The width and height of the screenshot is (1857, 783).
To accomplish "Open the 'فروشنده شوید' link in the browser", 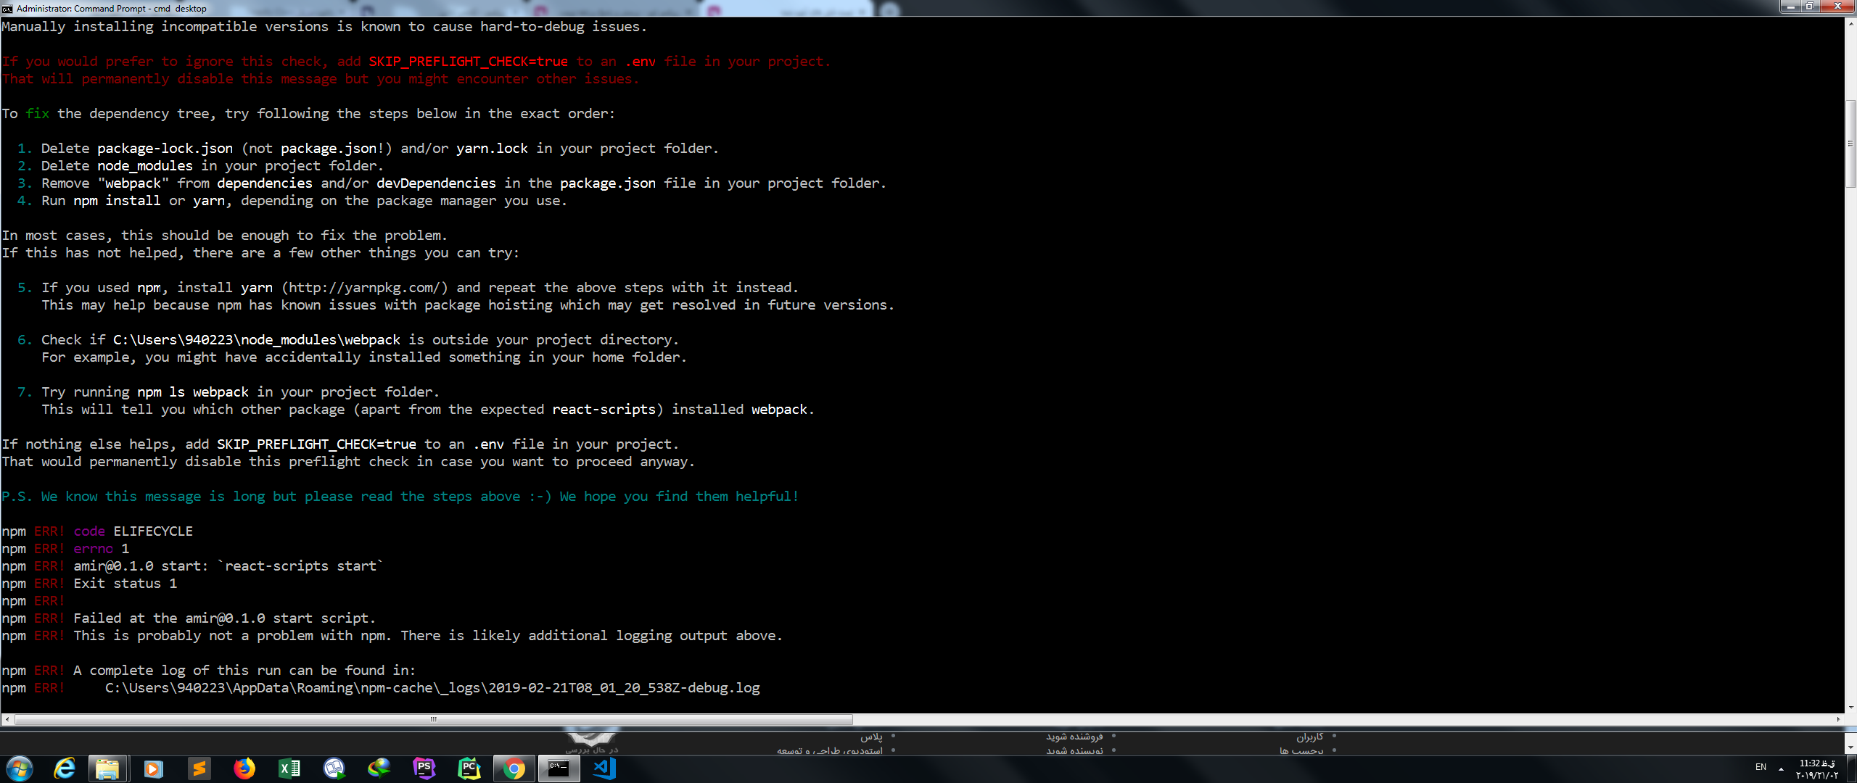I will tap(1074, 737).
